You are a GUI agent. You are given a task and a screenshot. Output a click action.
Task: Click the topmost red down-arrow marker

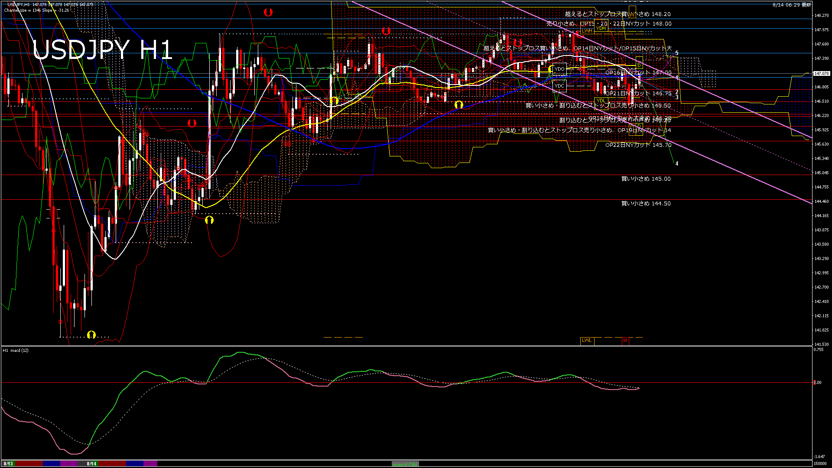pyautogui.click(x=268, y=13)
